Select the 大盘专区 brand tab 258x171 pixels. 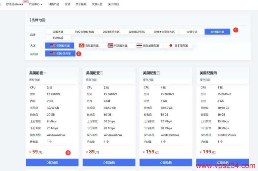point(192,32)
